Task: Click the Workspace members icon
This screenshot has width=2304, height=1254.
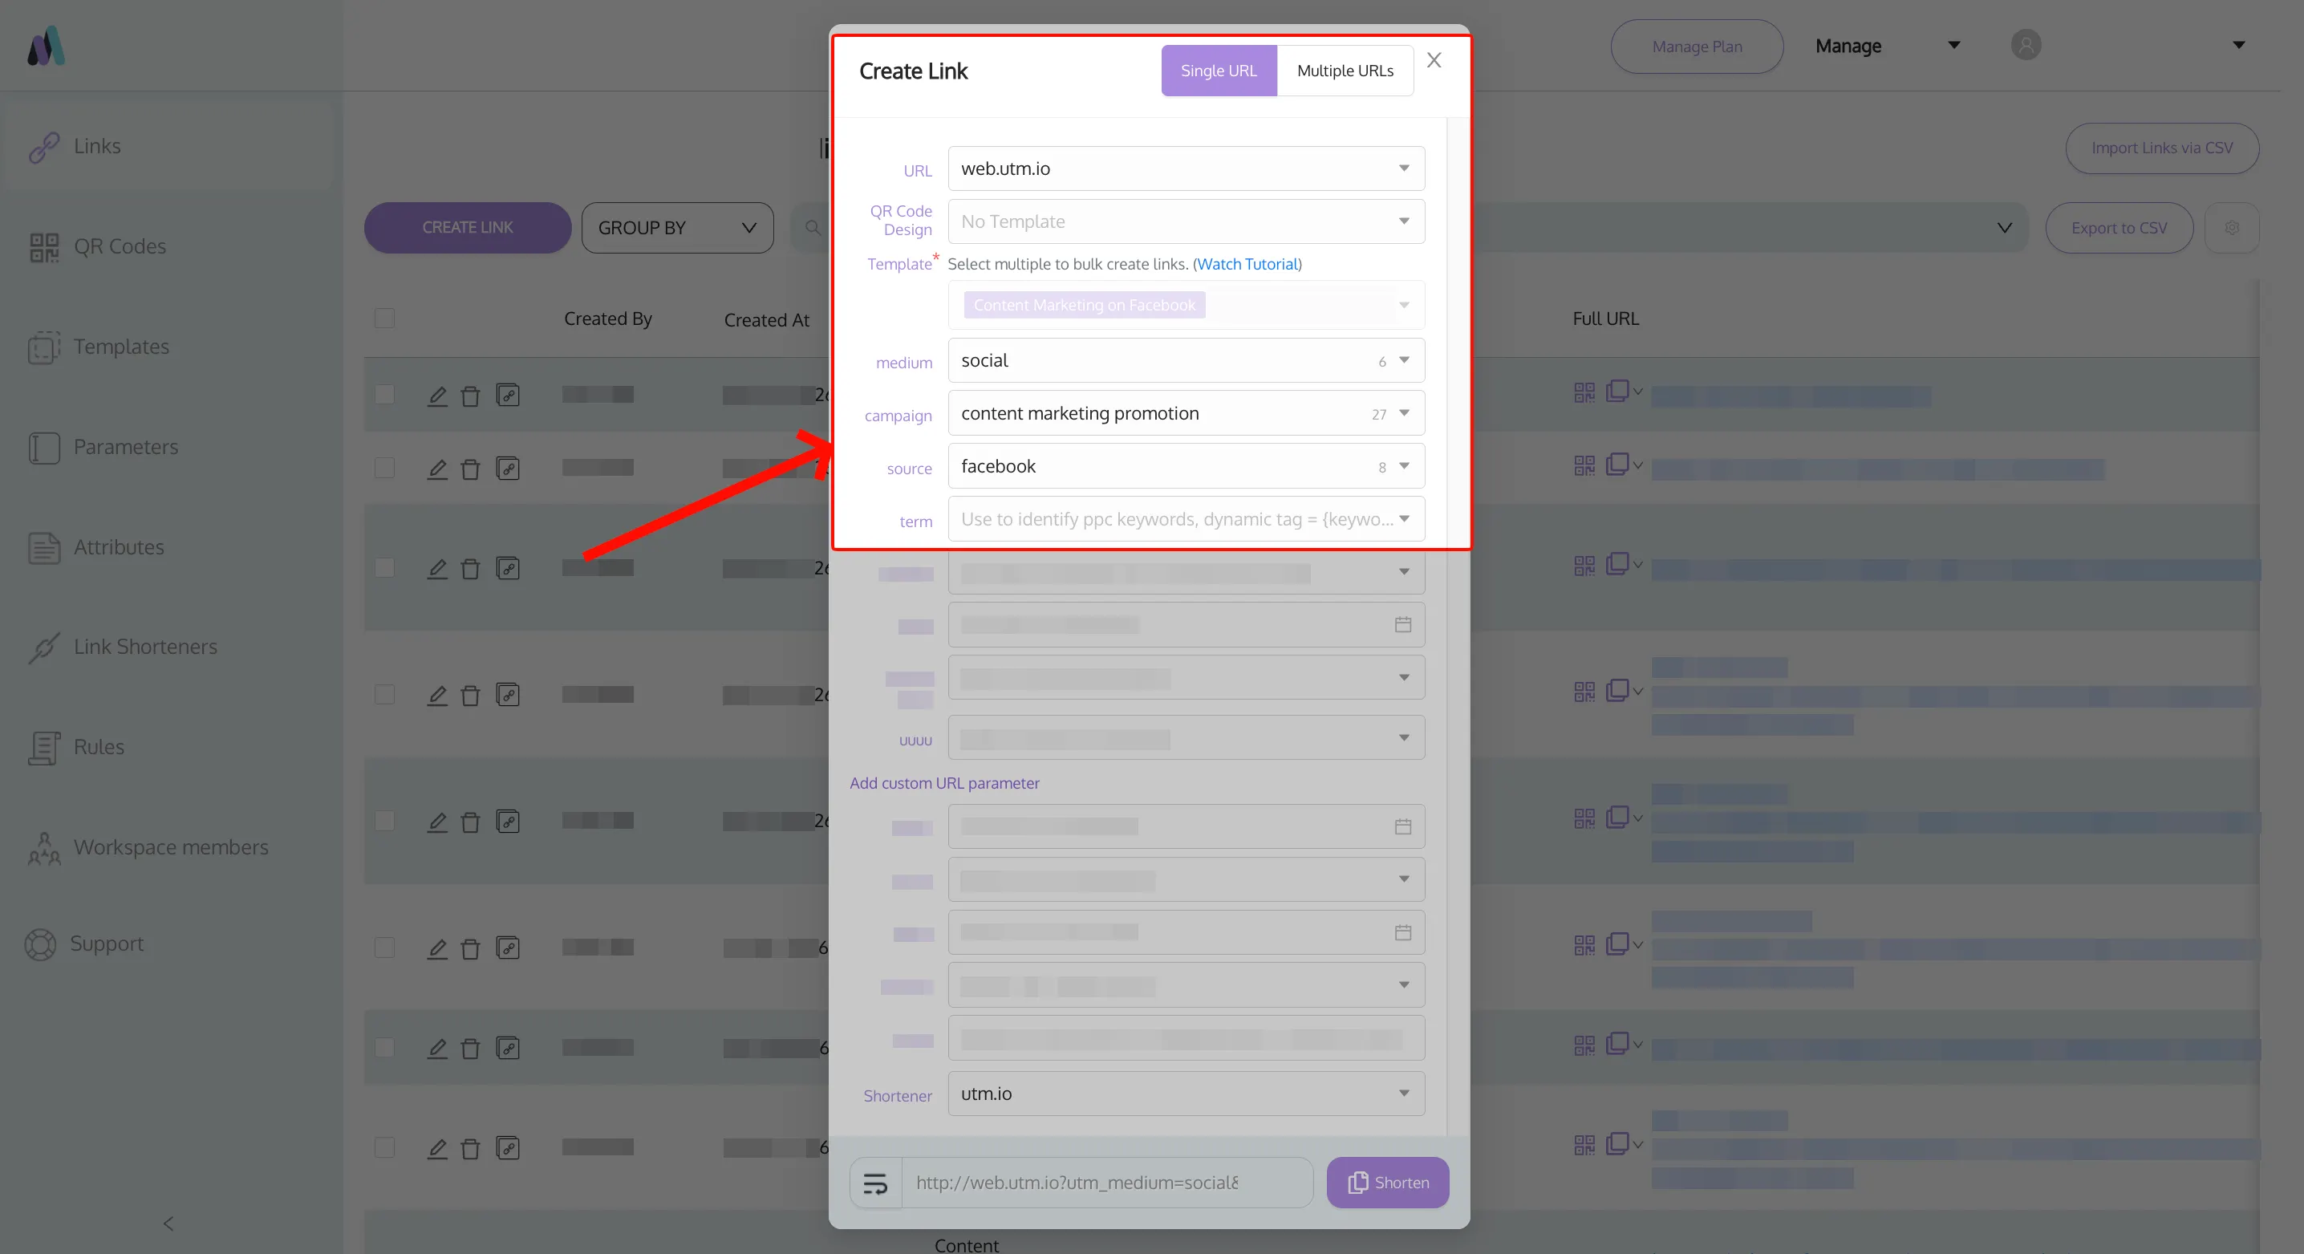Action: tap(43, 847)
